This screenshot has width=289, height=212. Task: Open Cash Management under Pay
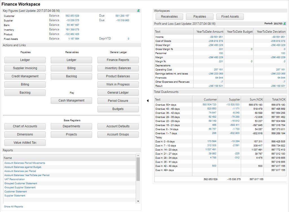[71, 100]
